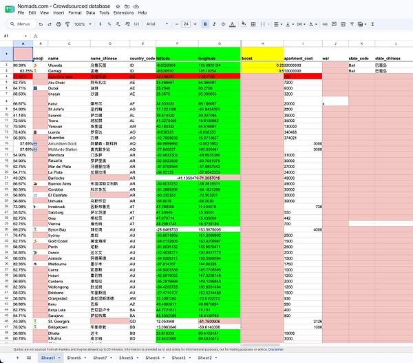
Task: Open the Borders tool
Action: 253,24
